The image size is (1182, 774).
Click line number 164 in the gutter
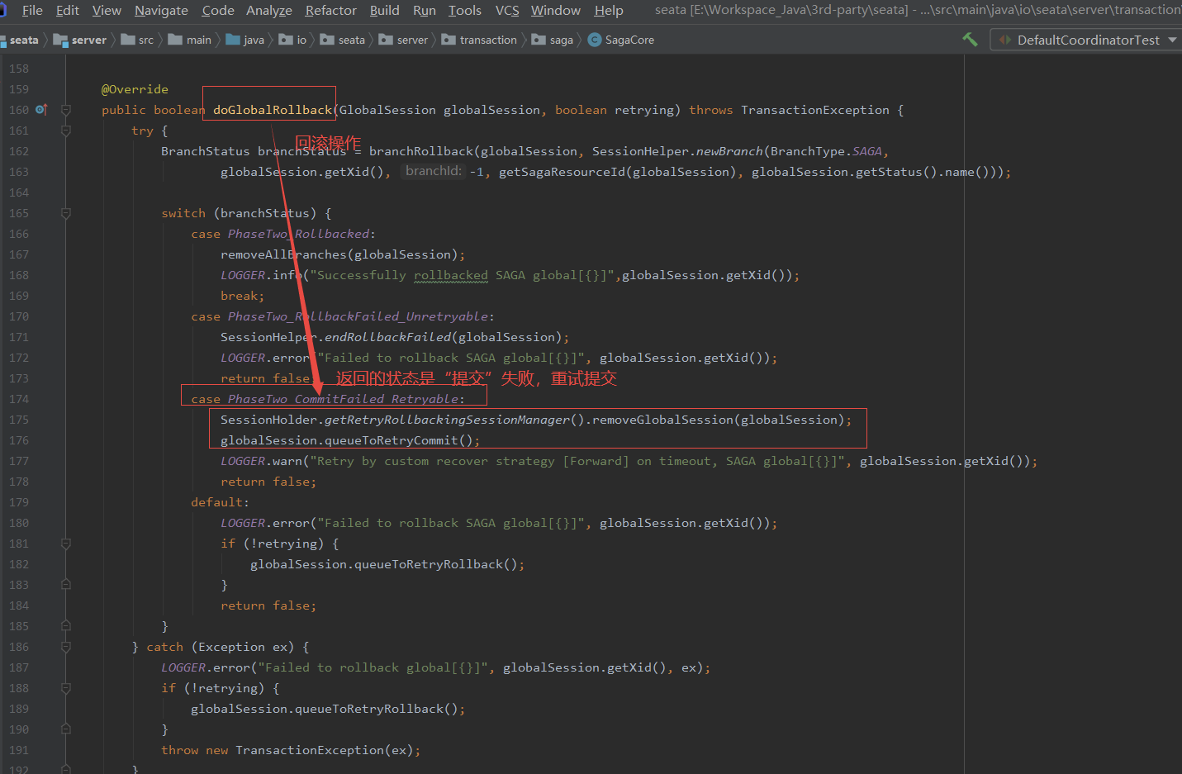18,192
